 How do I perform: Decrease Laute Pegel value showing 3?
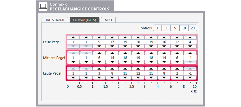tap(99, 78)
